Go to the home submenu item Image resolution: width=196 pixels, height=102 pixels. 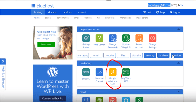pyautogui.click(x=37, y=18)
